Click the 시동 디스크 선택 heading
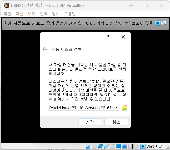This screenshot has width=170, height=150. (67, 49)
